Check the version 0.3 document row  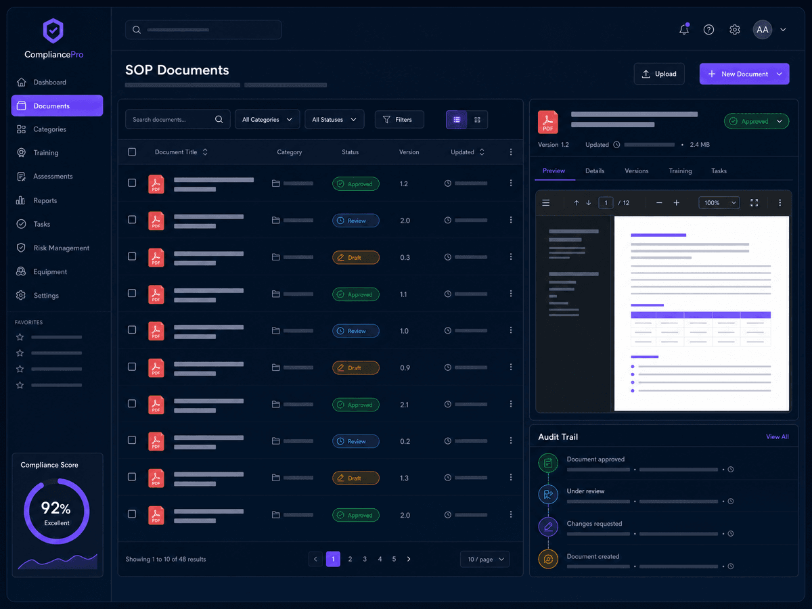point(132,257)
